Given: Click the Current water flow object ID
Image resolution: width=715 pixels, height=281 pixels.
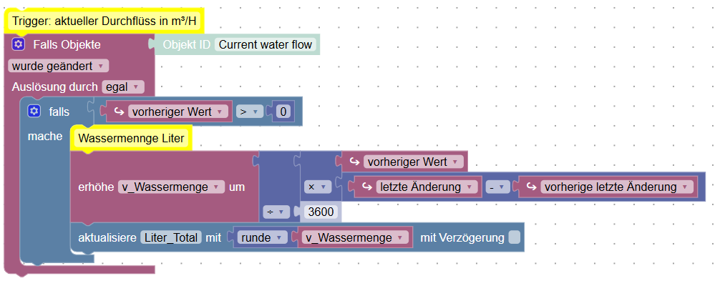Looking at the screenshot, I should pyautogui.click(x=265, y=44).
